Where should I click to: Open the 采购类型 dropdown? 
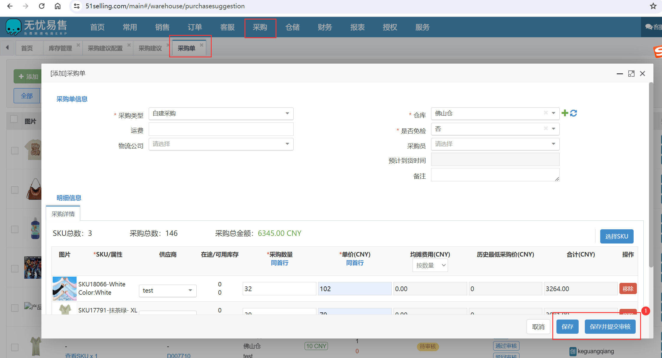click(x=221, y=114)
